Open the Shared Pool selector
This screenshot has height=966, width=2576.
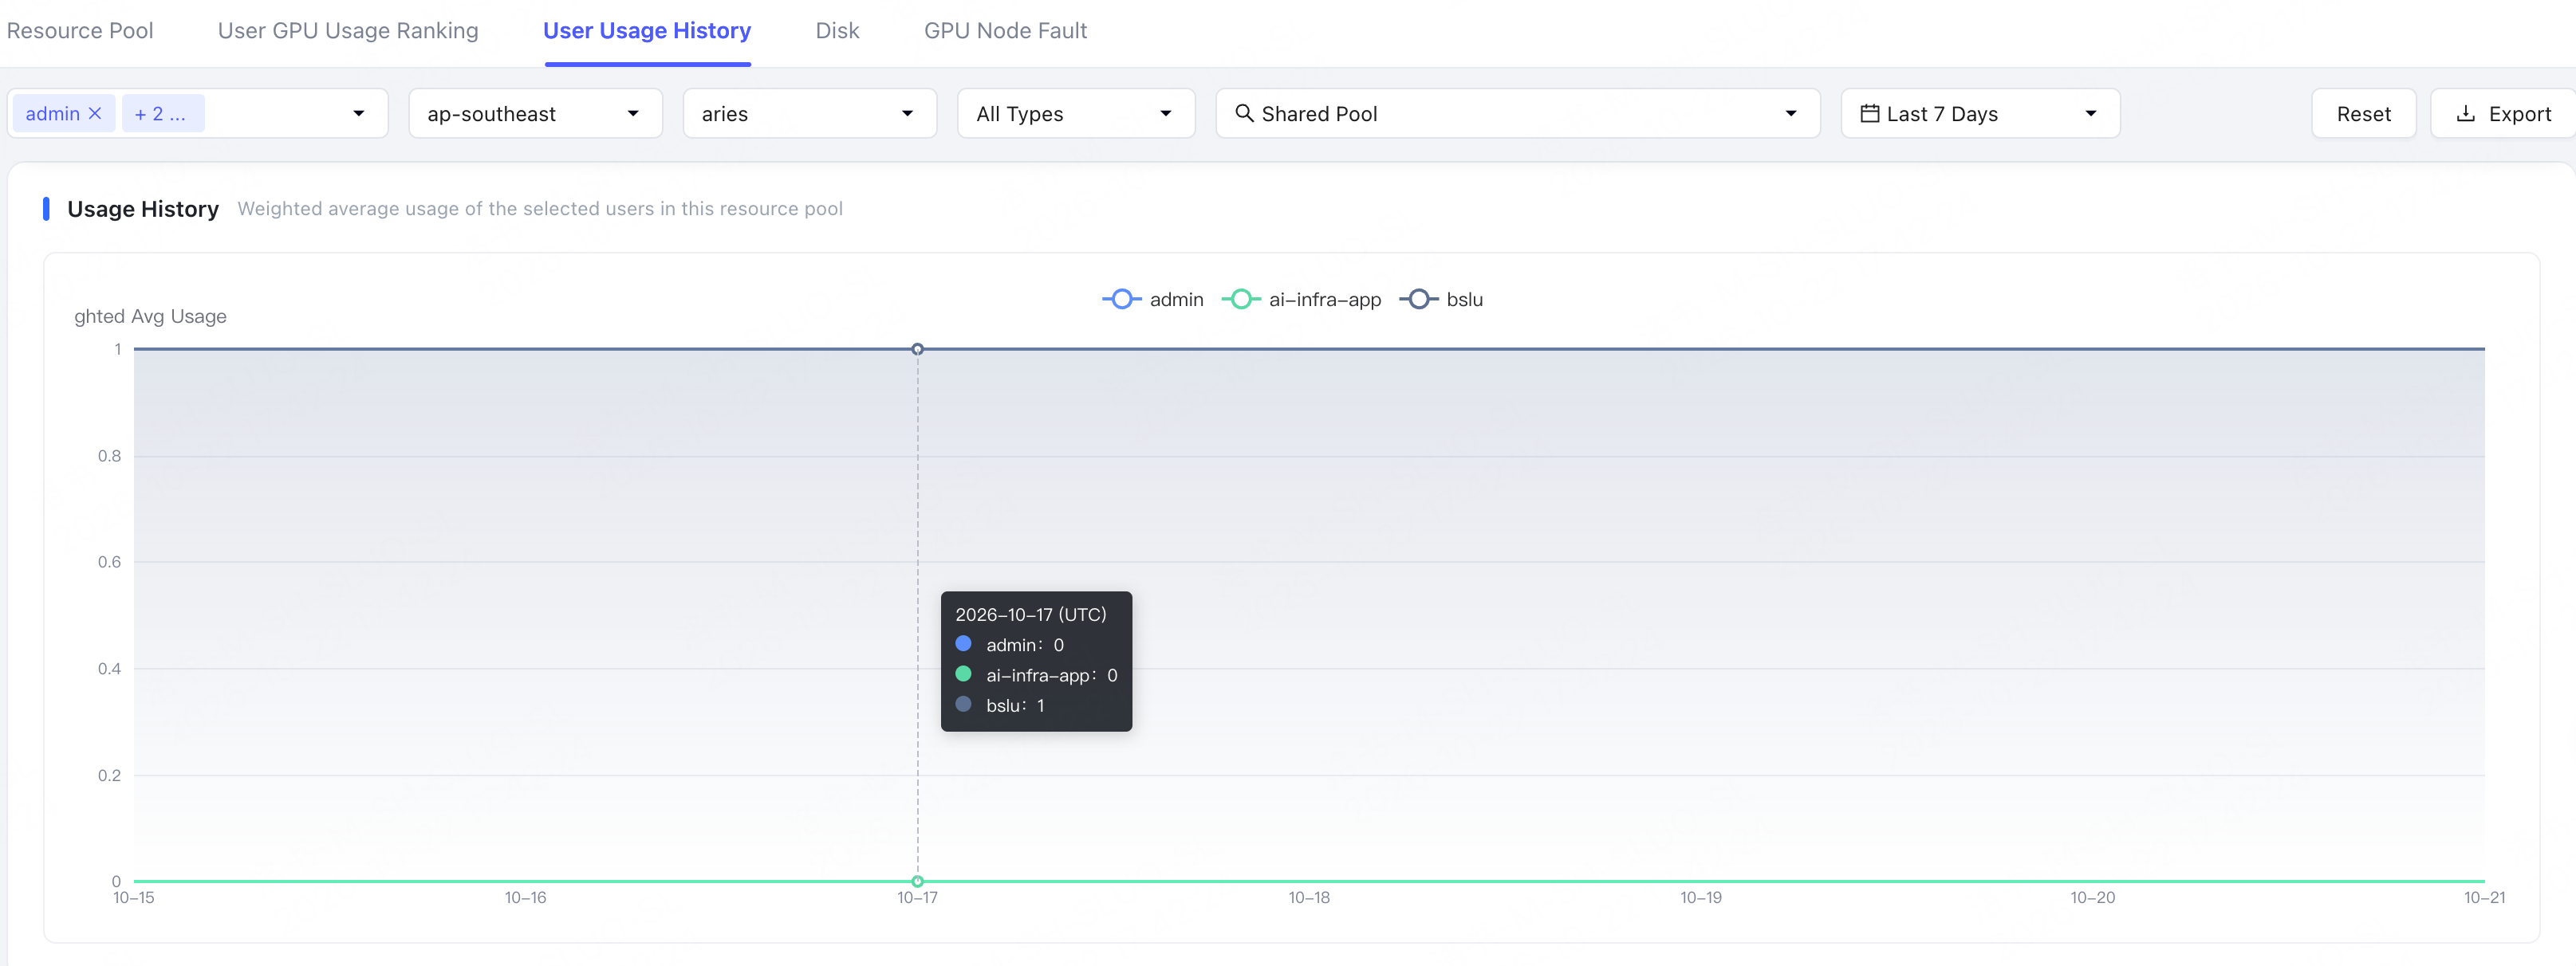coord(1517,114)
